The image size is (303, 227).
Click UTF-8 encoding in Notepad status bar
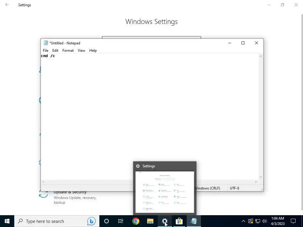[234, 188]
